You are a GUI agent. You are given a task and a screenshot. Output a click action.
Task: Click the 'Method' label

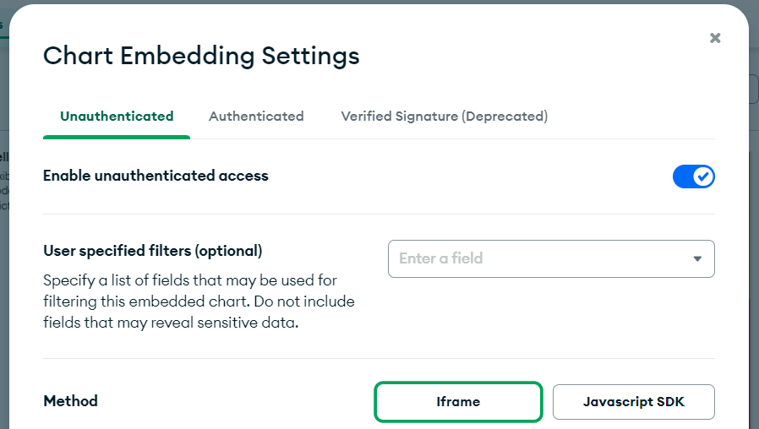pos(70,401)
